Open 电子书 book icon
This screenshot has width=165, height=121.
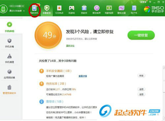tap(134, 10)
